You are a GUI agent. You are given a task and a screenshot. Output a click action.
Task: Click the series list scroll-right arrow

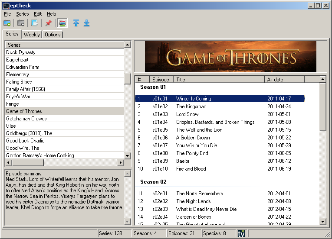[x=121, y=162]
